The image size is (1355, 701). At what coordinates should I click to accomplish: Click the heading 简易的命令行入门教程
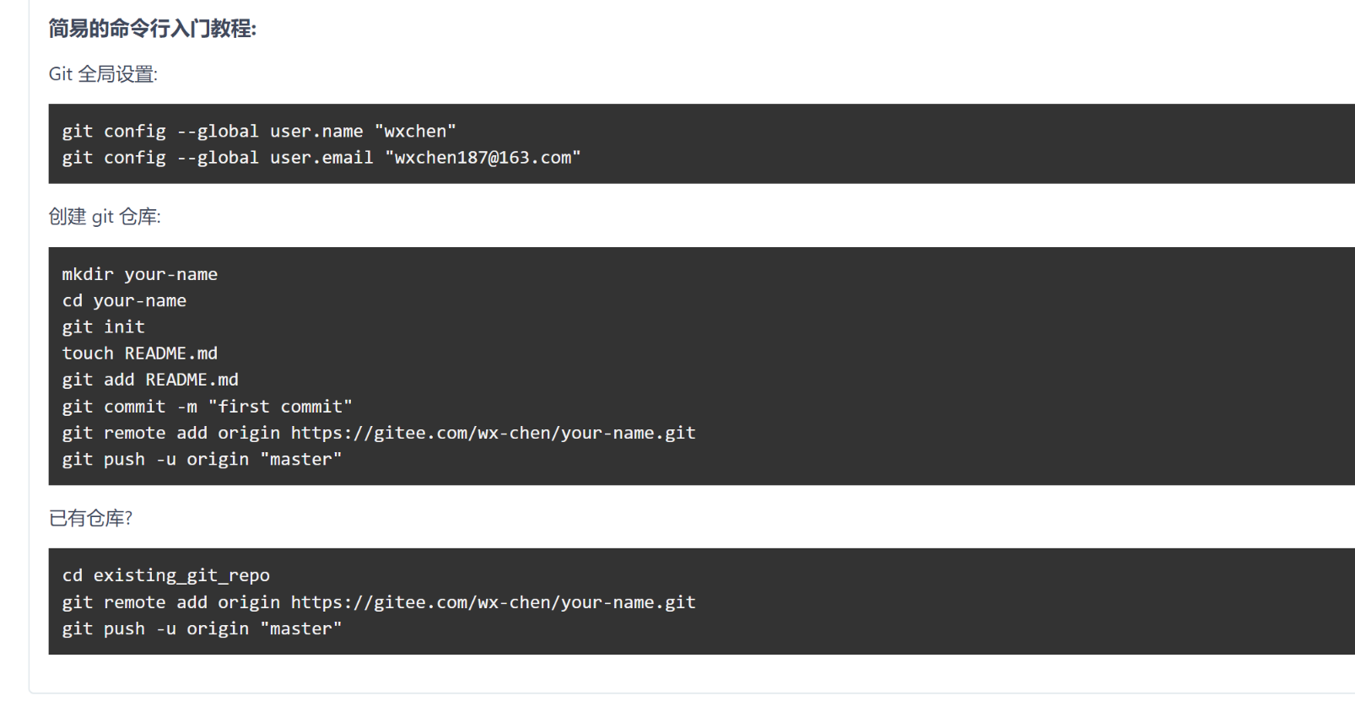[x=152, y=29]
